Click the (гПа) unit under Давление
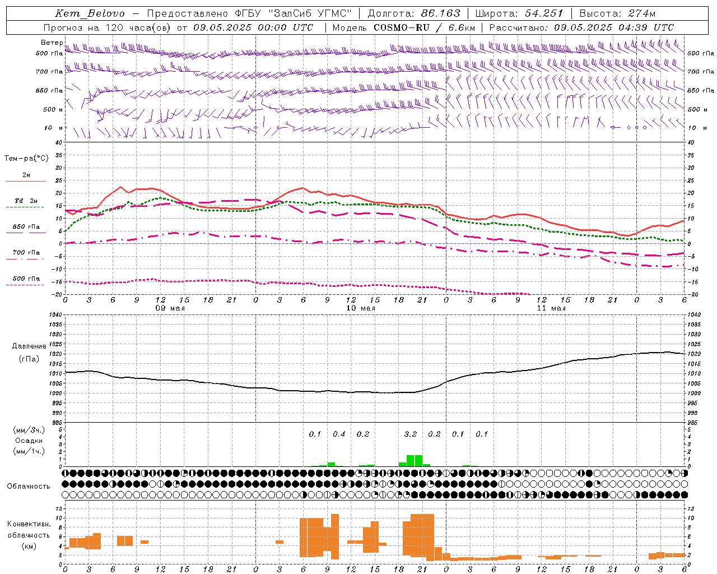This screenshot has height=574, width=717. [x=29, y=359]
